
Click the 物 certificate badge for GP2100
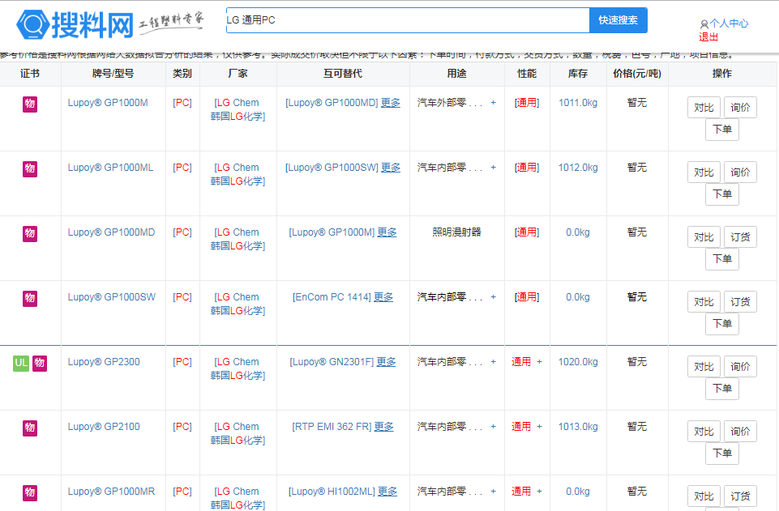point(30,428)
